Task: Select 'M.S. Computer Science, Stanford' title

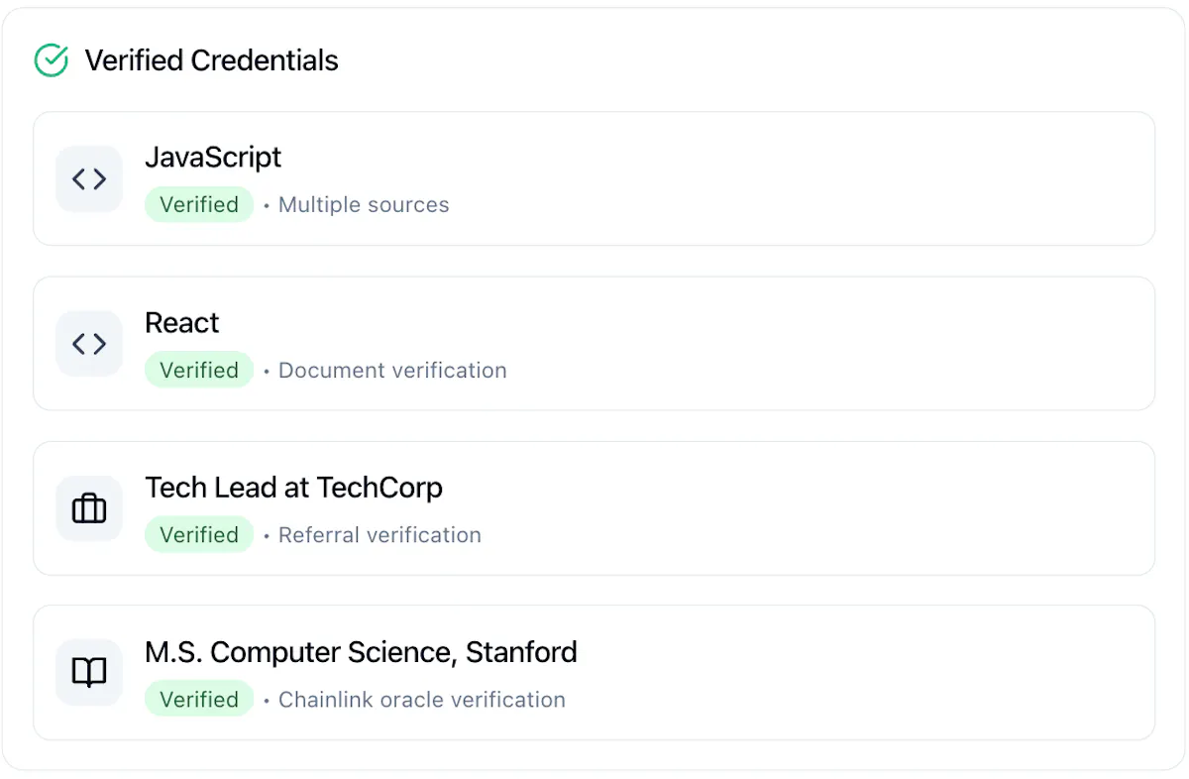Action: click(362, 652)
